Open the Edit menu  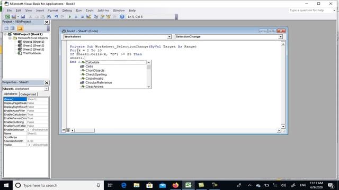pyautogui.click(x=19, y=11)
